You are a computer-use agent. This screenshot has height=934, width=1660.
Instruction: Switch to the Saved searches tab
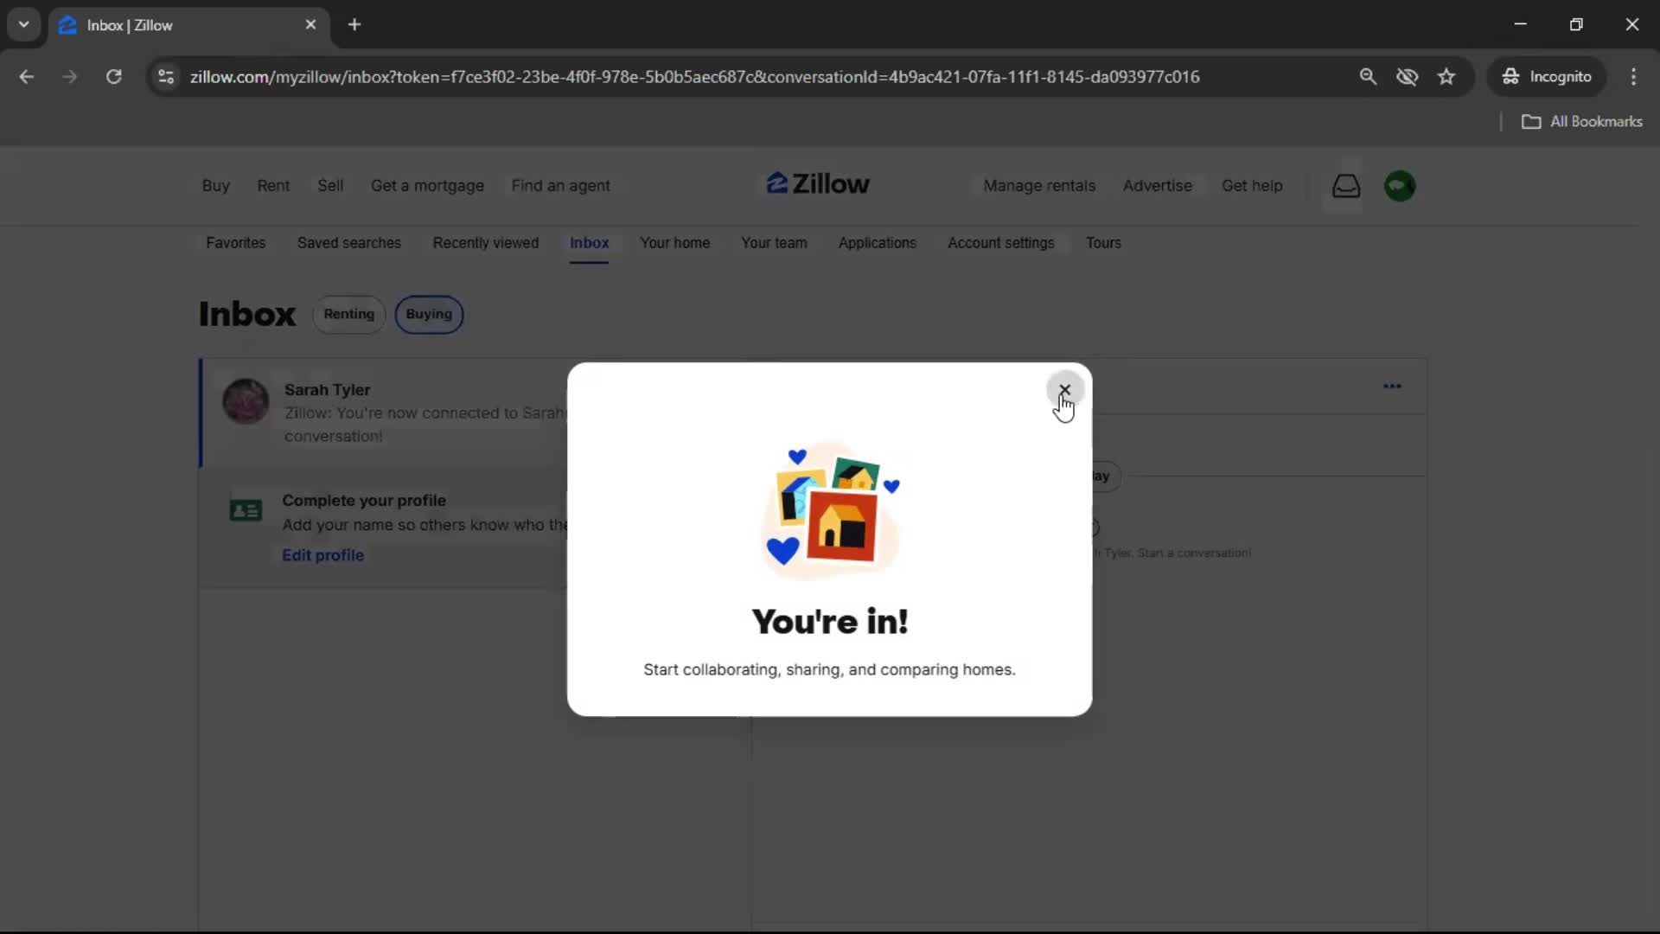(x=349, y=243)
